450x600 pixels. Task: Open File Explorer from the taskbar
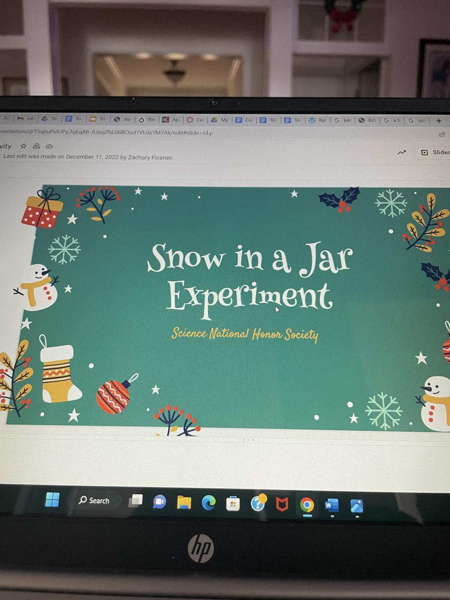click(184, 502)
